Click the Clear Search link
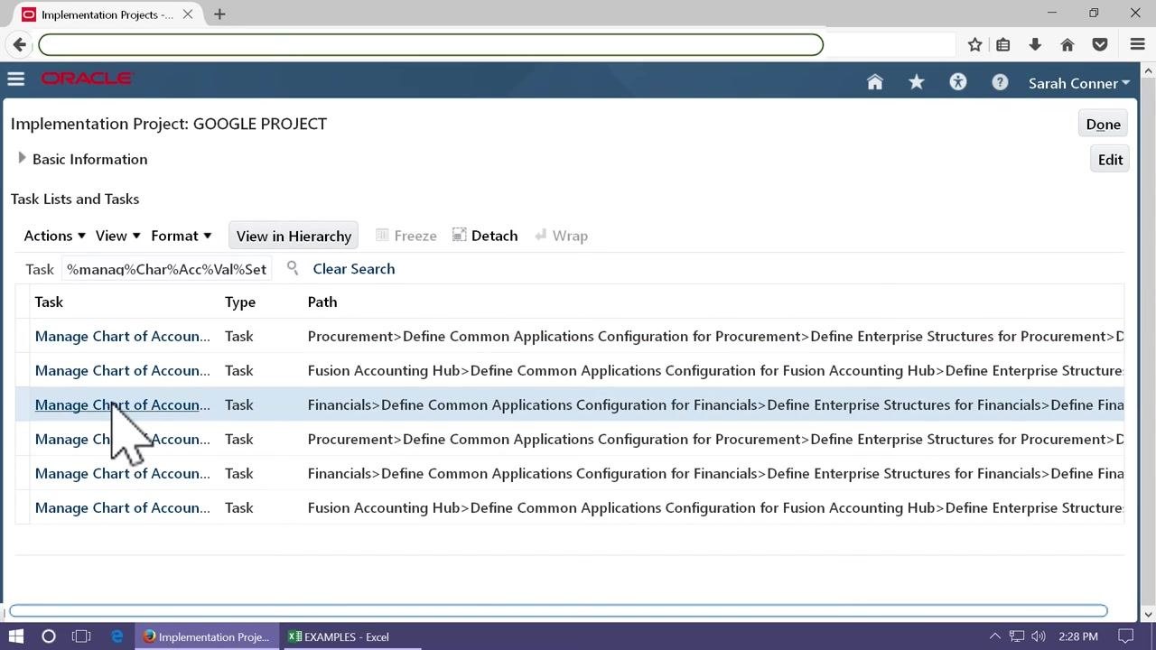 354,268
